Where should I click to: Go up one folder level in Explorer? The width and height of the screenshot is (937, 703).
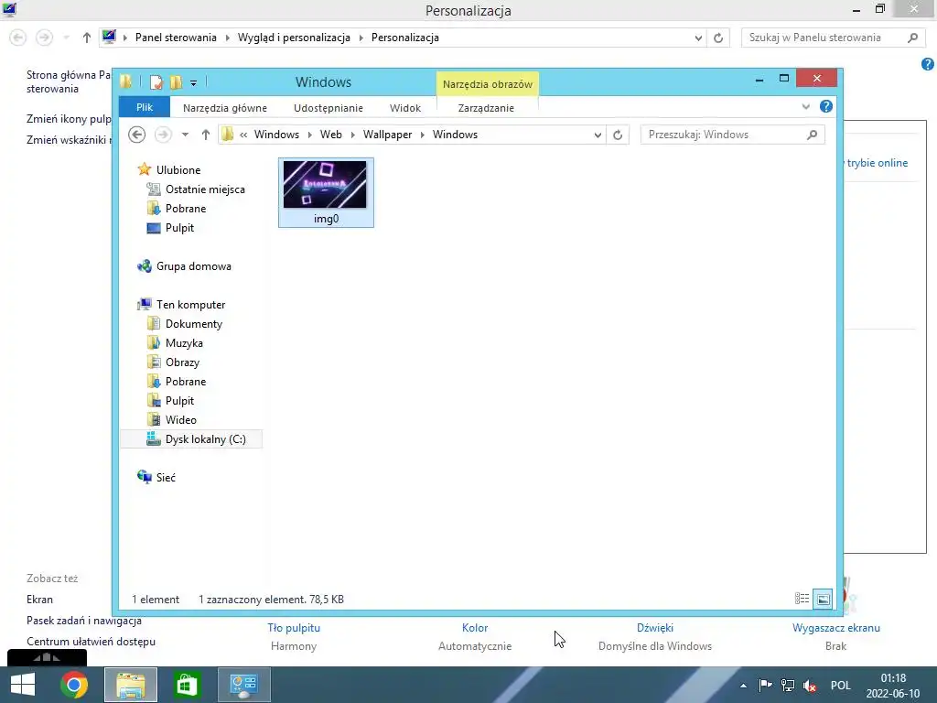(x=206, y=135)
